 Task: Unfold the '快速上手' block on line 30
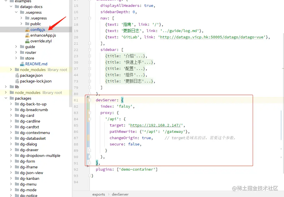(x=90, y=62)
